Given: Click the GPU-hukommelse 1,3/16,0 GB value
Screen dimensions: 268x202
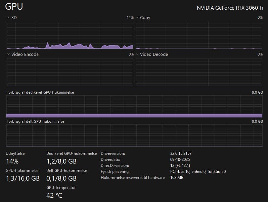Looking at the screenshot, I should 23,178.
